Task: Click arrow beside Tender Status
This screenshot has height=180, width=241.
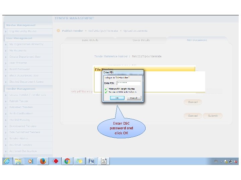Action: tap(6, 139)
